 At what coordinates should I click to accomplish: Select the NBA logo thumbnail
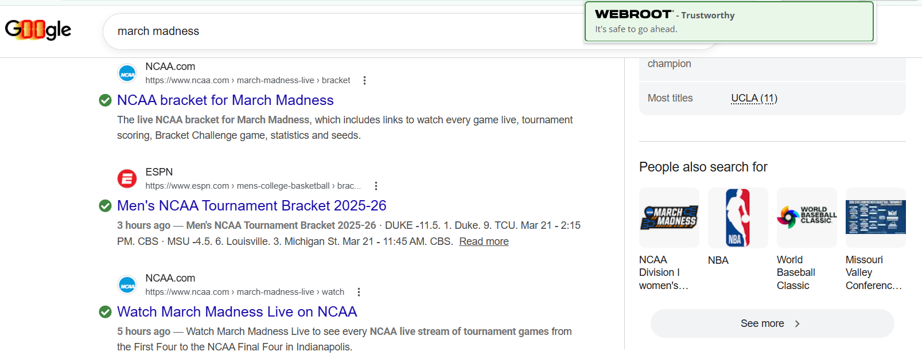pos(738,218)
